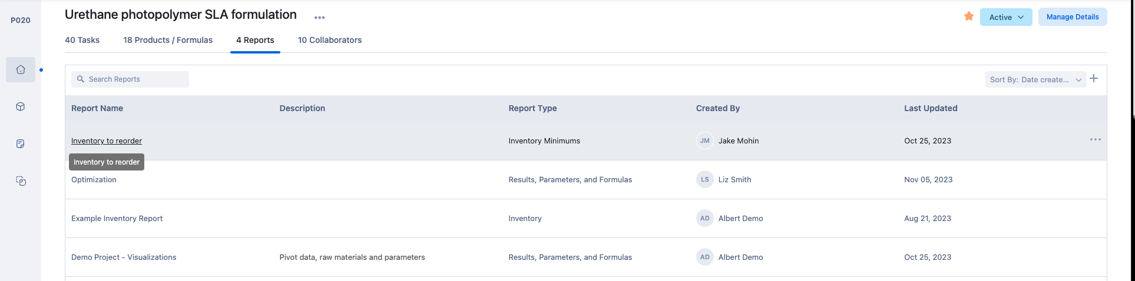Click the Search Reports input field

135,79
